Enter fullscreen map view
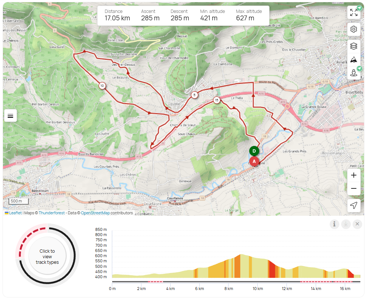 (x=353, y=13)
